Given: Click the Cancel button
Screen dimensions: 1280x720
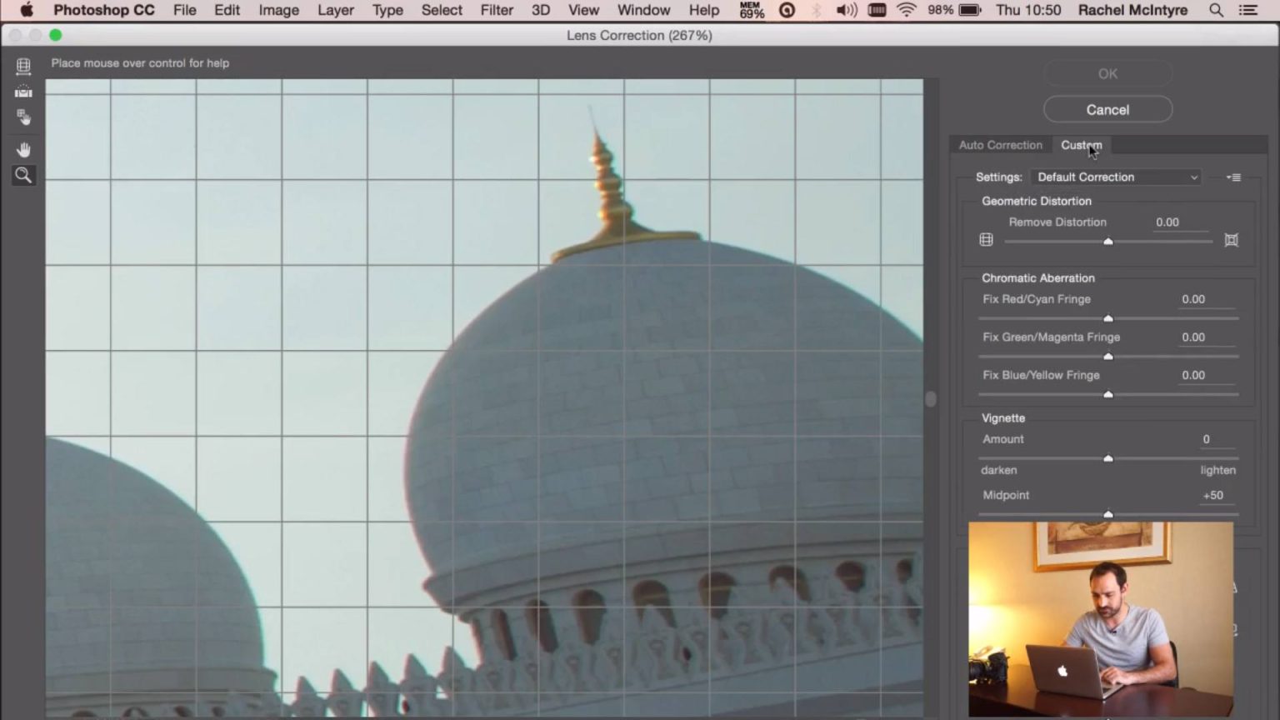Looking at the screenshot, I should 1107,109.
